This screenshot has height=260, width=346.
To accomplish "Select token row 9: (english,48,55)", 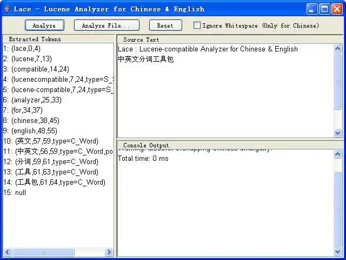I will point(58,131).
